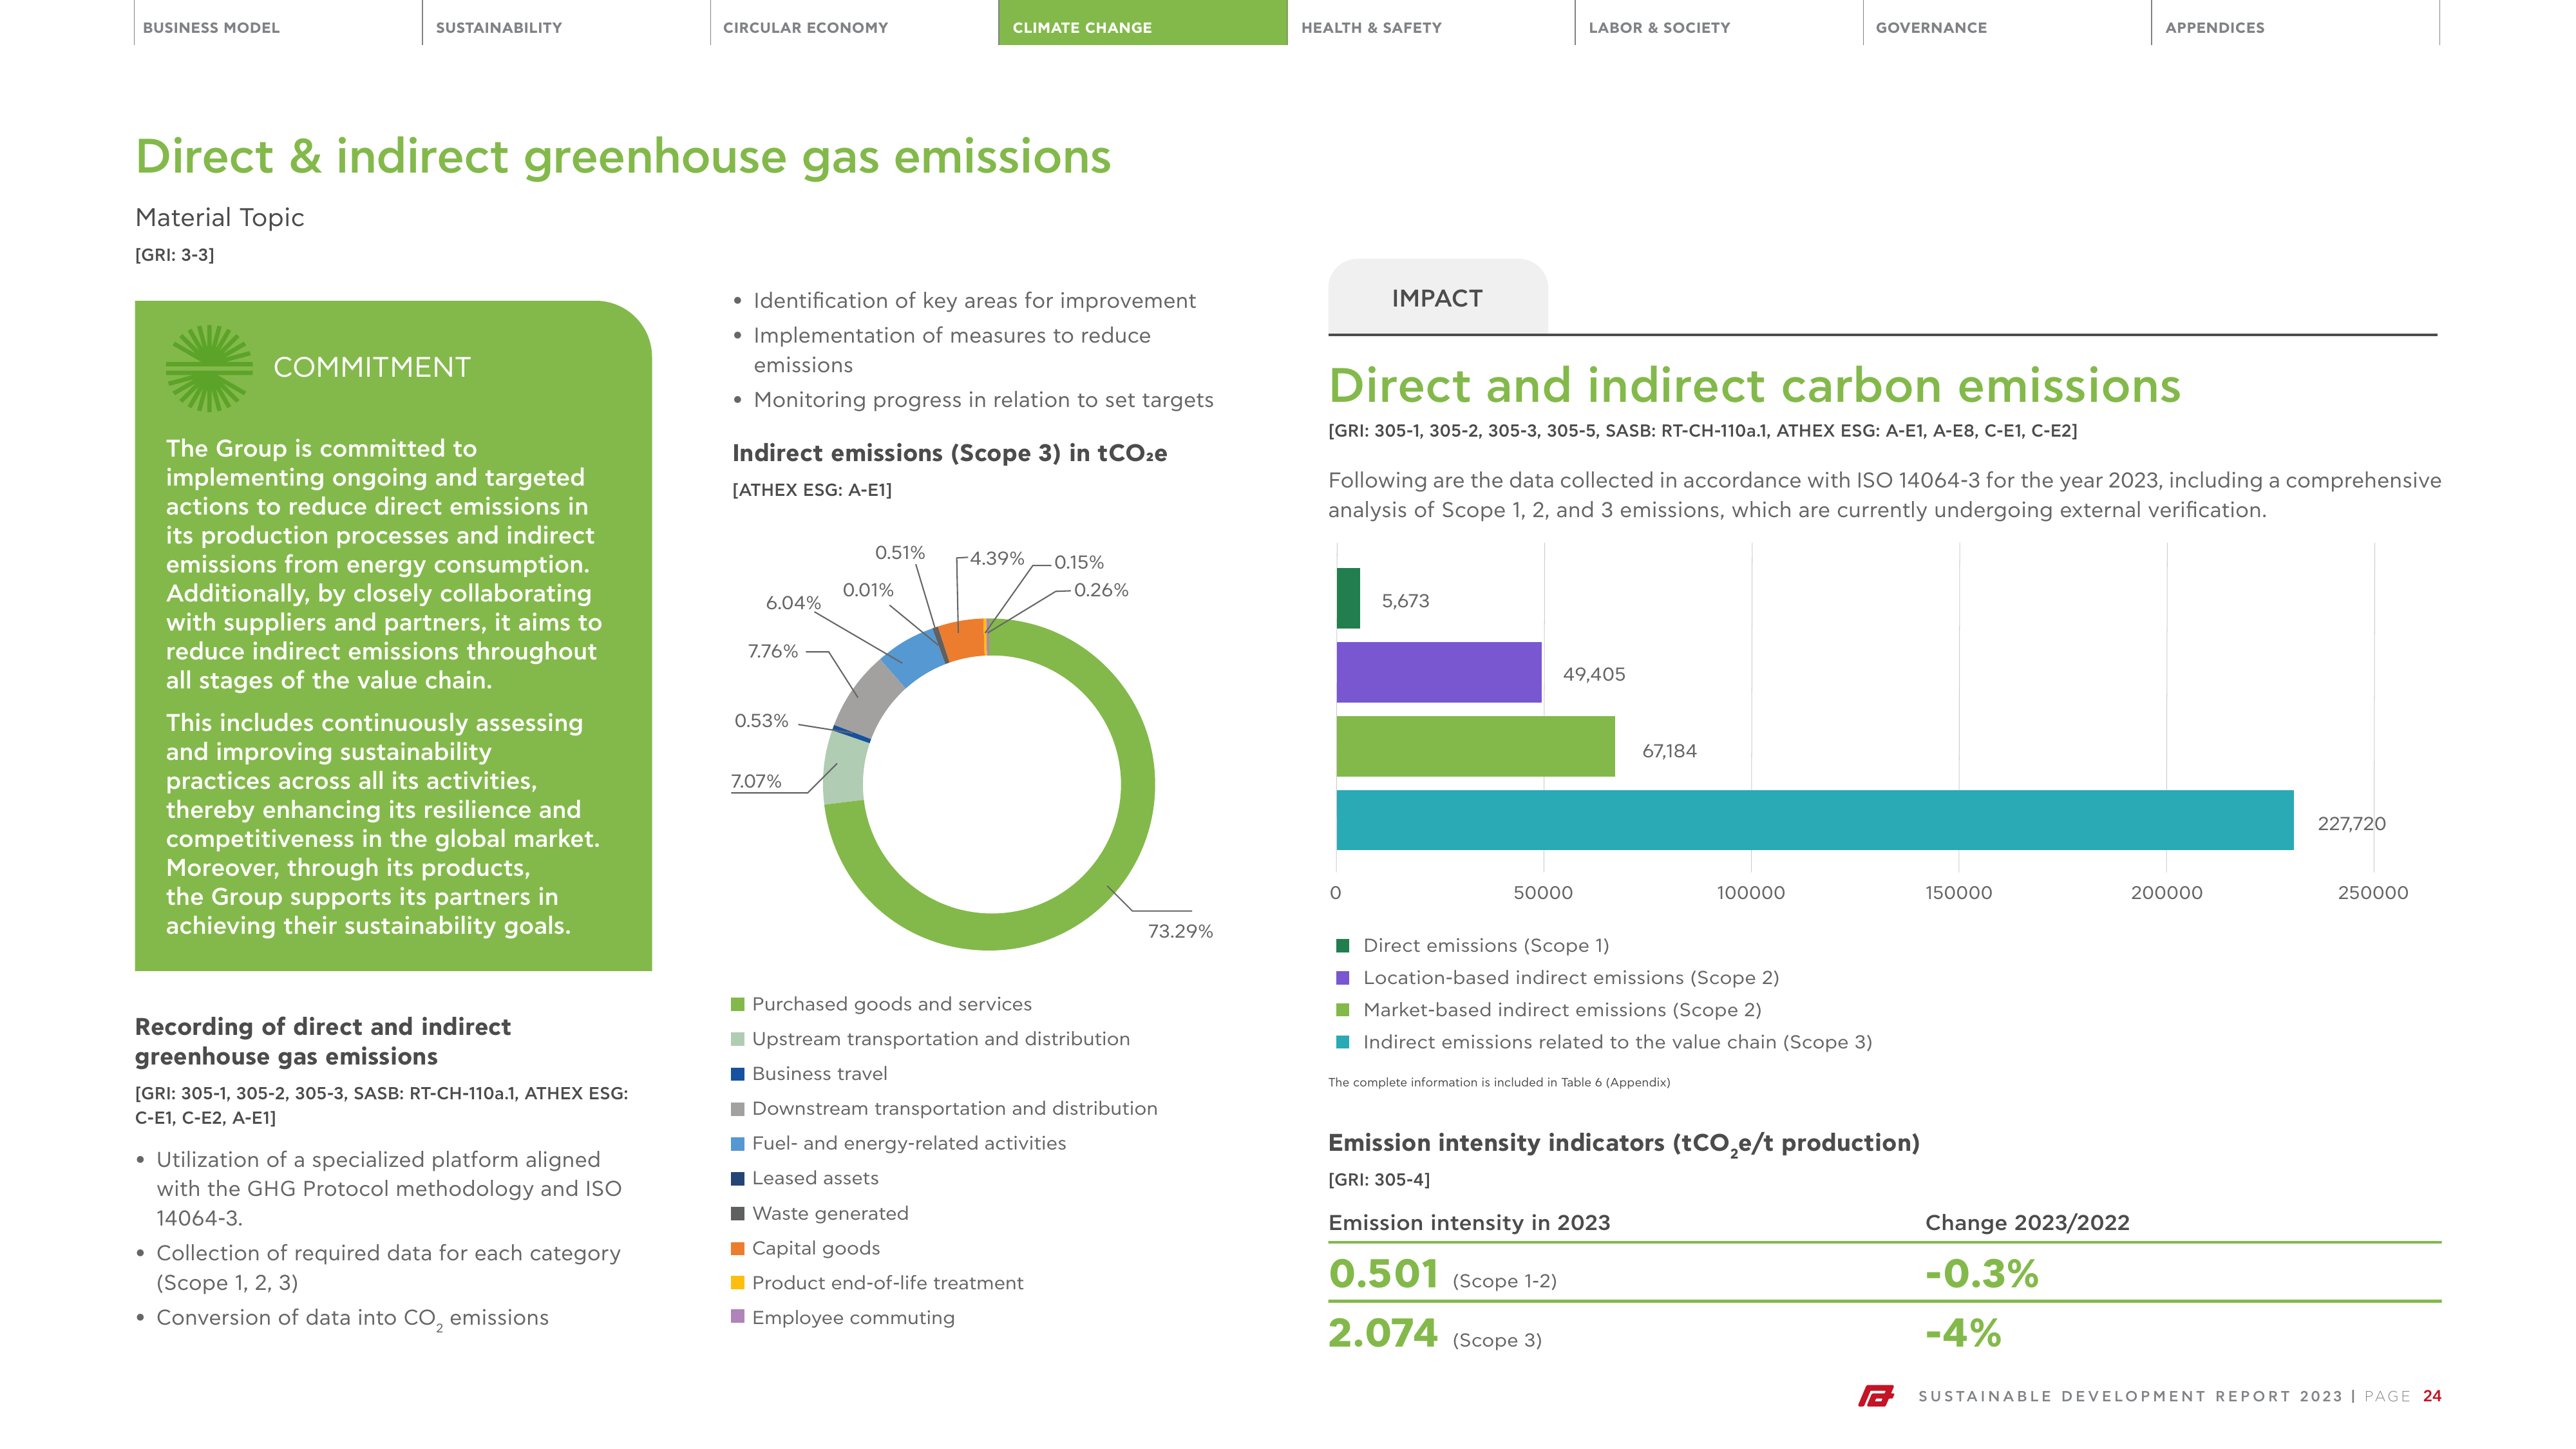The image size is (2576, 1449).
Task: Click the Table 6 (Appendix) note
Action: [1499, 1082]
